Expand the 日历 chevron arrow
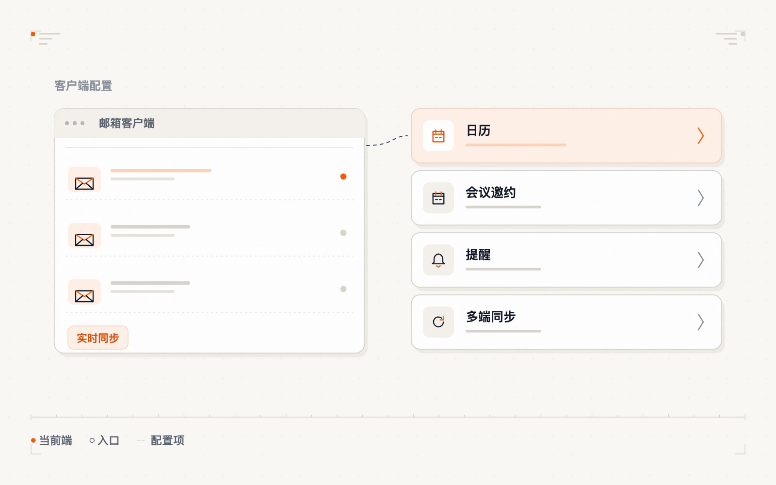Image resolution: width=776 pixels, height=485 pixels. point(700,136)
